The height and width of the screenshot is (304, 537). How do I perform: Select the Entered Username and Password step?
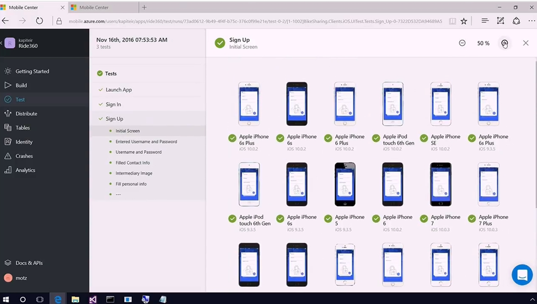pos(146,142)
